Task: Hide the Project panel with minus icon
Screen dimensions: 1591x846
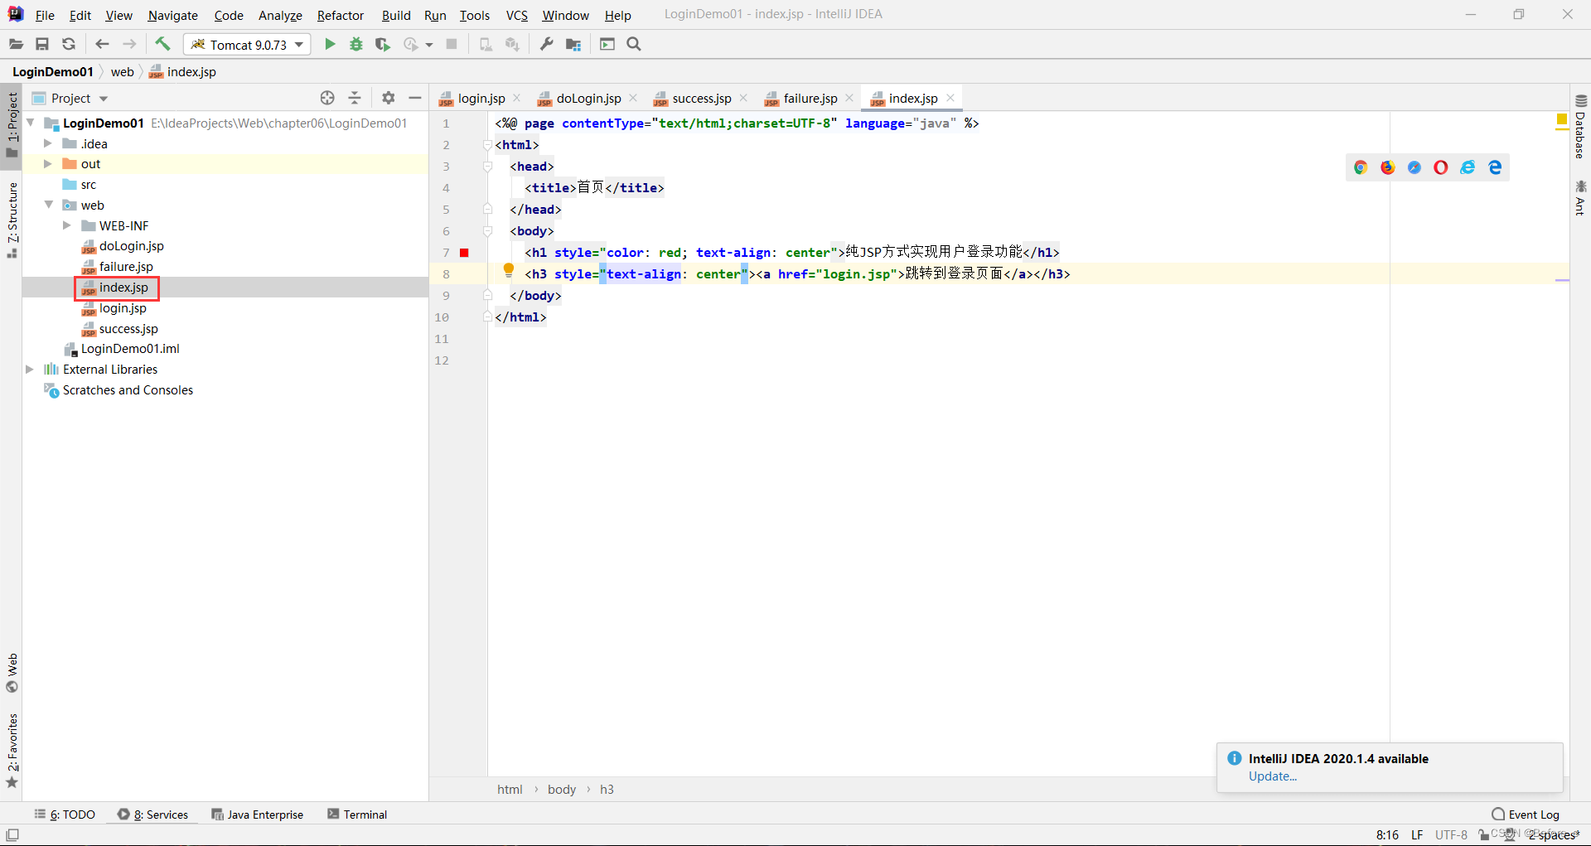Action: tap(415, 98)
